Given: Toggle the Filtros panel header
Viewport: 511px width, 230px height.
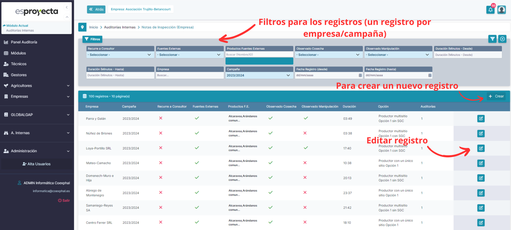Looking at the screenshot, I should point(92,39).
